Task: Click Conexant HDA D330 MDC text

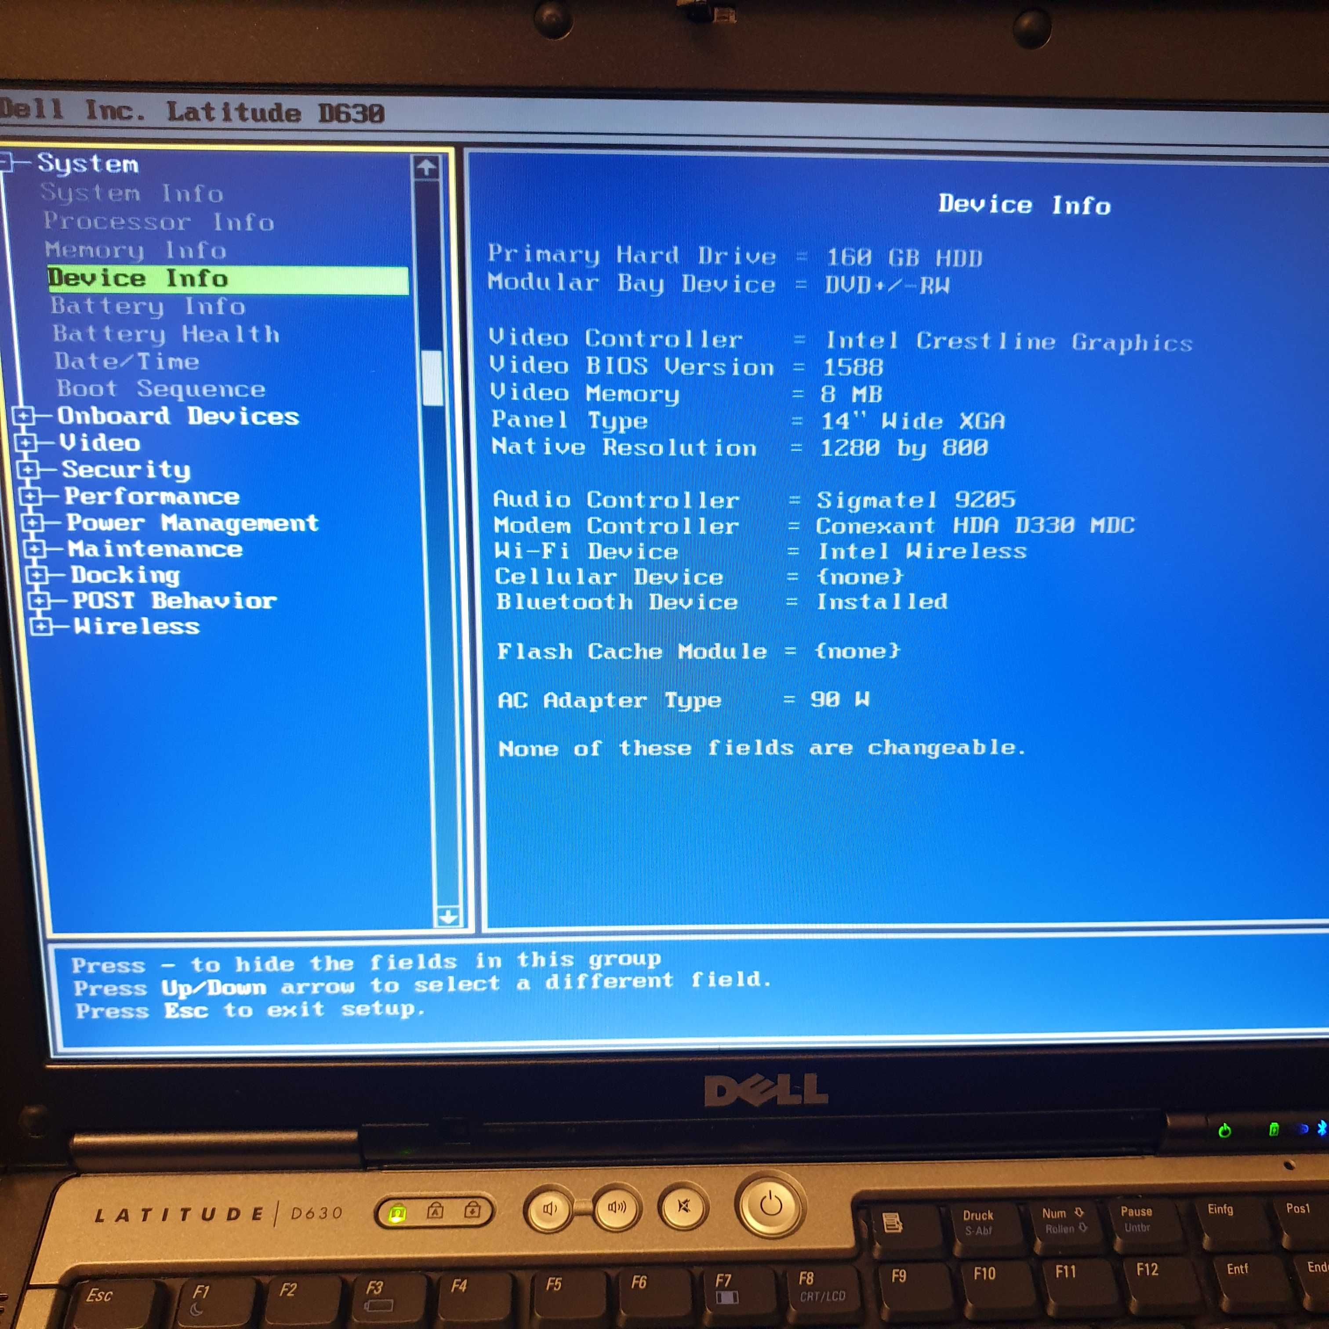Action: pyautogui.click(x=975, y=526)
